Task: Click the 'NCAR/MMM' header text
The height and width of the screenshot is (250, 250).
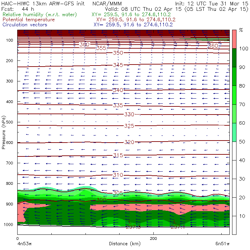Action: click(107, 4)
